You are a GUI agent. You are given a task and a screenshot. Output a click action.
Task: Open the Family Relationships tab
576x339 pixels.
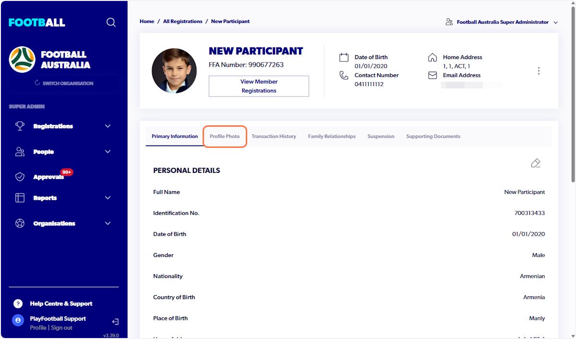[x=332, y=136]
